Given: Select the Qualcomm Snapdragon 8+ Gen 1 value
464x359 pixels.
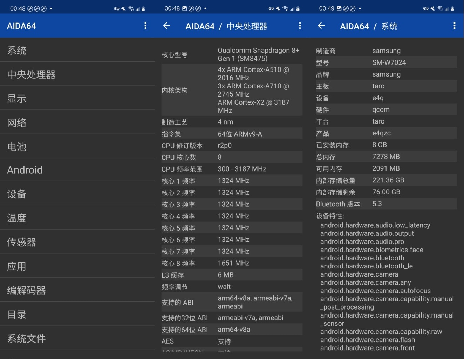Looking at the screenshot, I should [x=259, y=54].
